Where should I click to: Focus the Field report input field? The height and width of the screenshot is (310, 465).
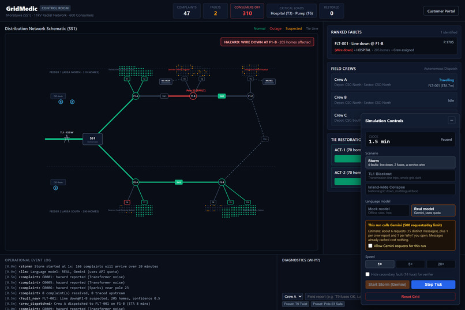[x=333, y=296]
